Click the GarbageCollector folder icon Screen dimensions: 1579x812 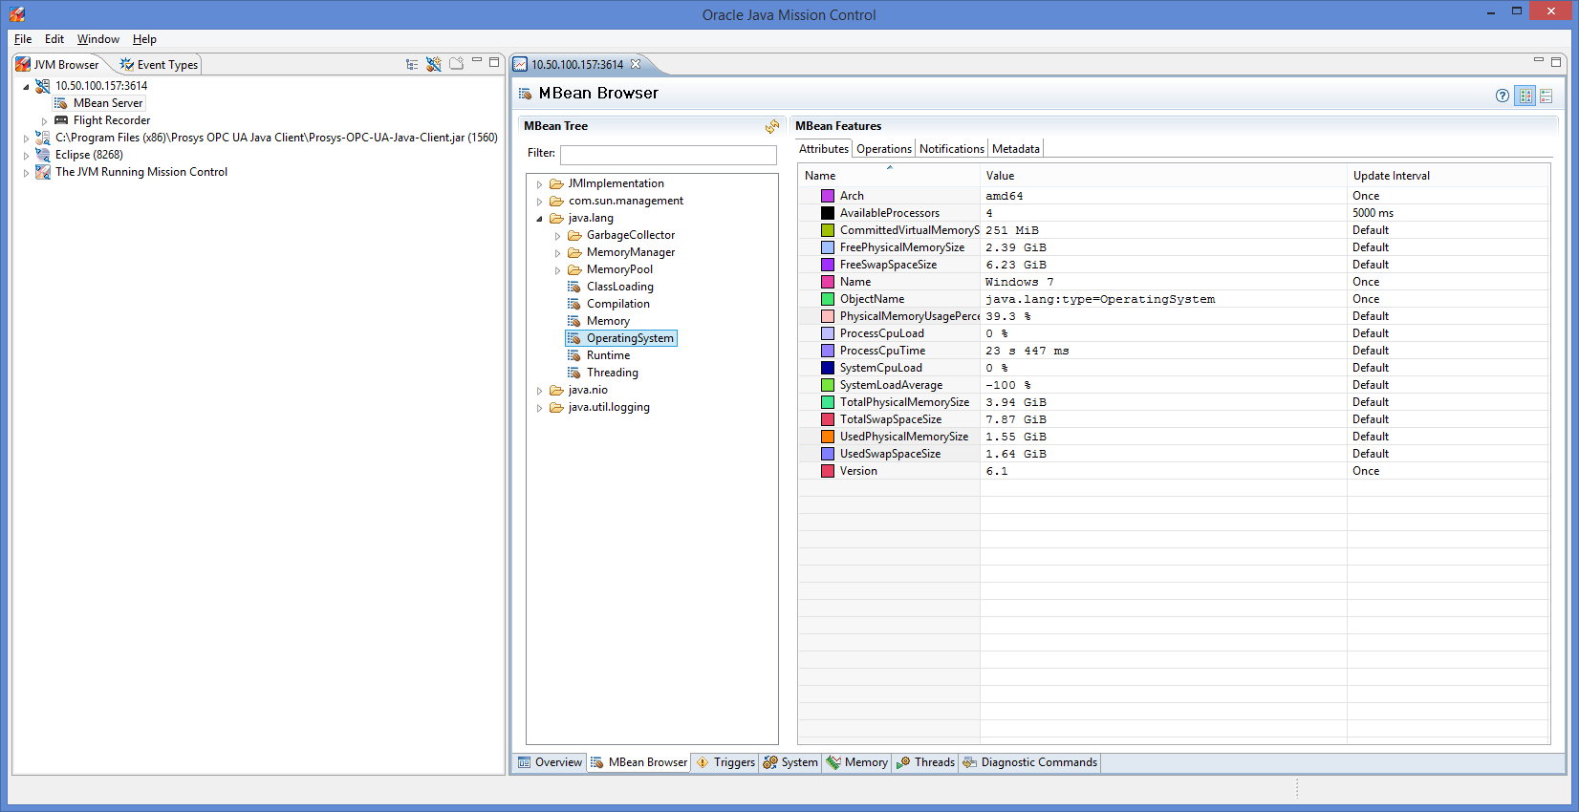pyautogui.click(x=574, y=235)
